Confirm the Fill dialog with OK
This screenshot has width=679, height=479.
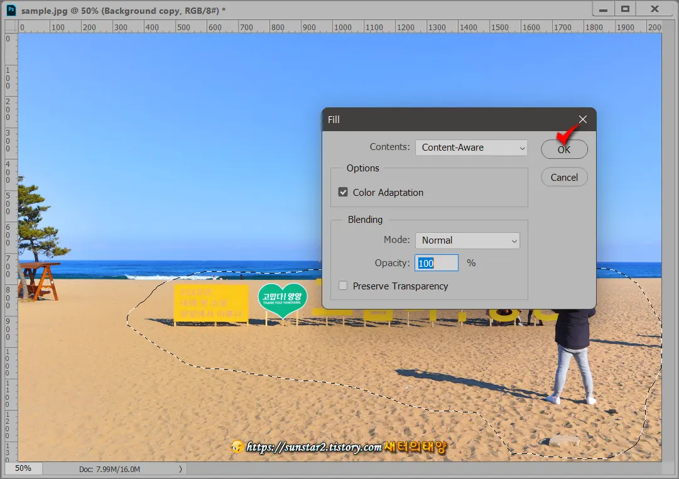click(564, 149)
